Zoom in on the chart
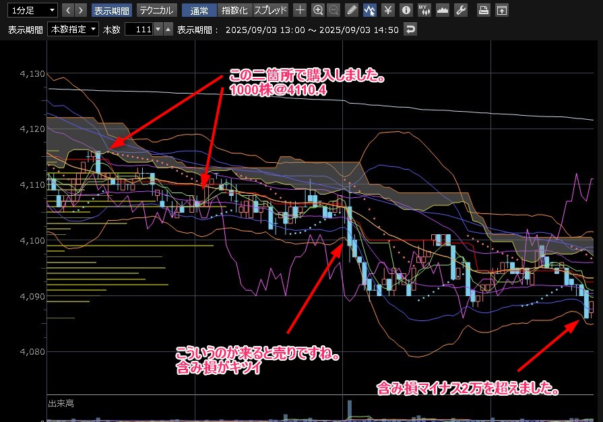Image resolution: width=603 pixels, height=422 pixels. 318,10
